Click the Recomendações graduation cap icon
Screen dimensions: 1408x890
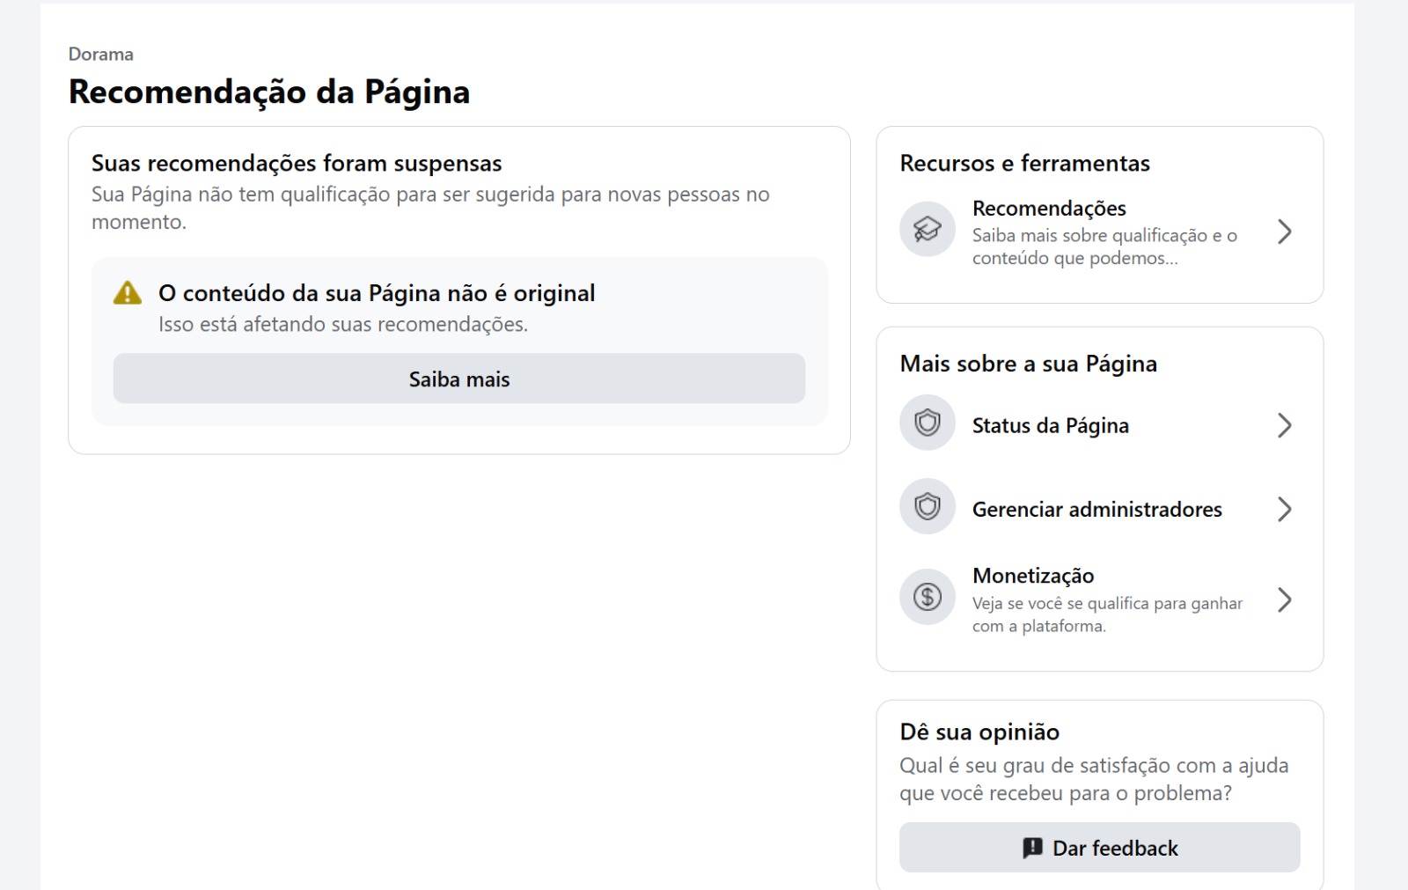tap(928, 230)
